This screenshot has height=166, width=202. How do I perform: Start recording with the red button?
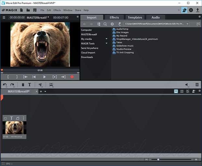point(72,77)
